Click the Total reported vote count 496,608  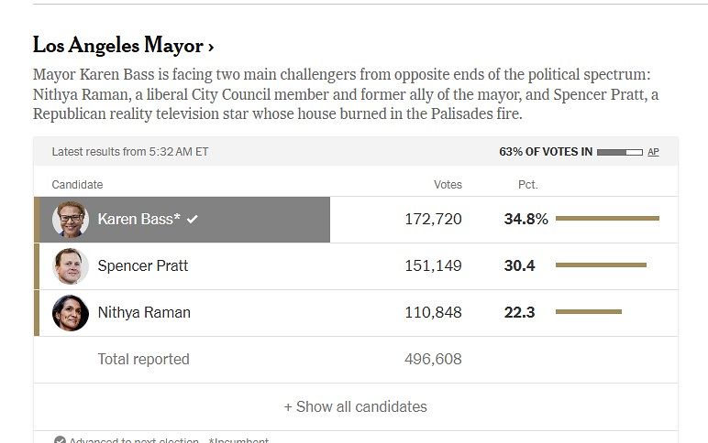click(433, 359)
